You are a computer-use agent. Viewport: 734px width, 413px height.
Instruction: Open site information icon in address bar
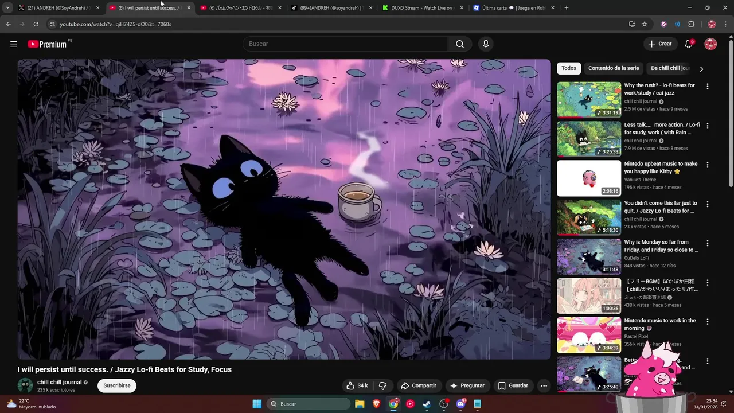click(52, 24)
